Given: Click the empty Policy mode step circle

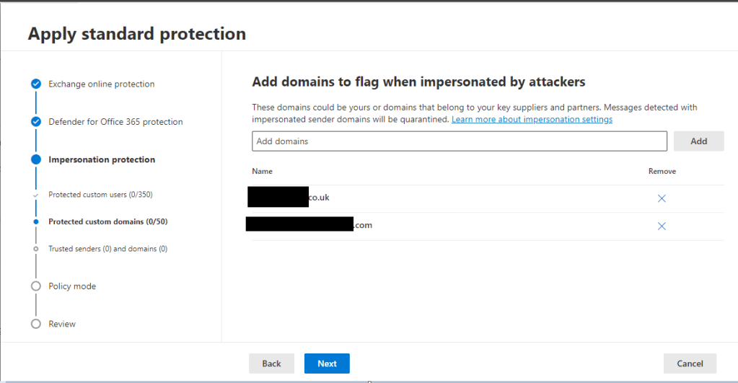Looking at the screenshot, I should point(36,286).
